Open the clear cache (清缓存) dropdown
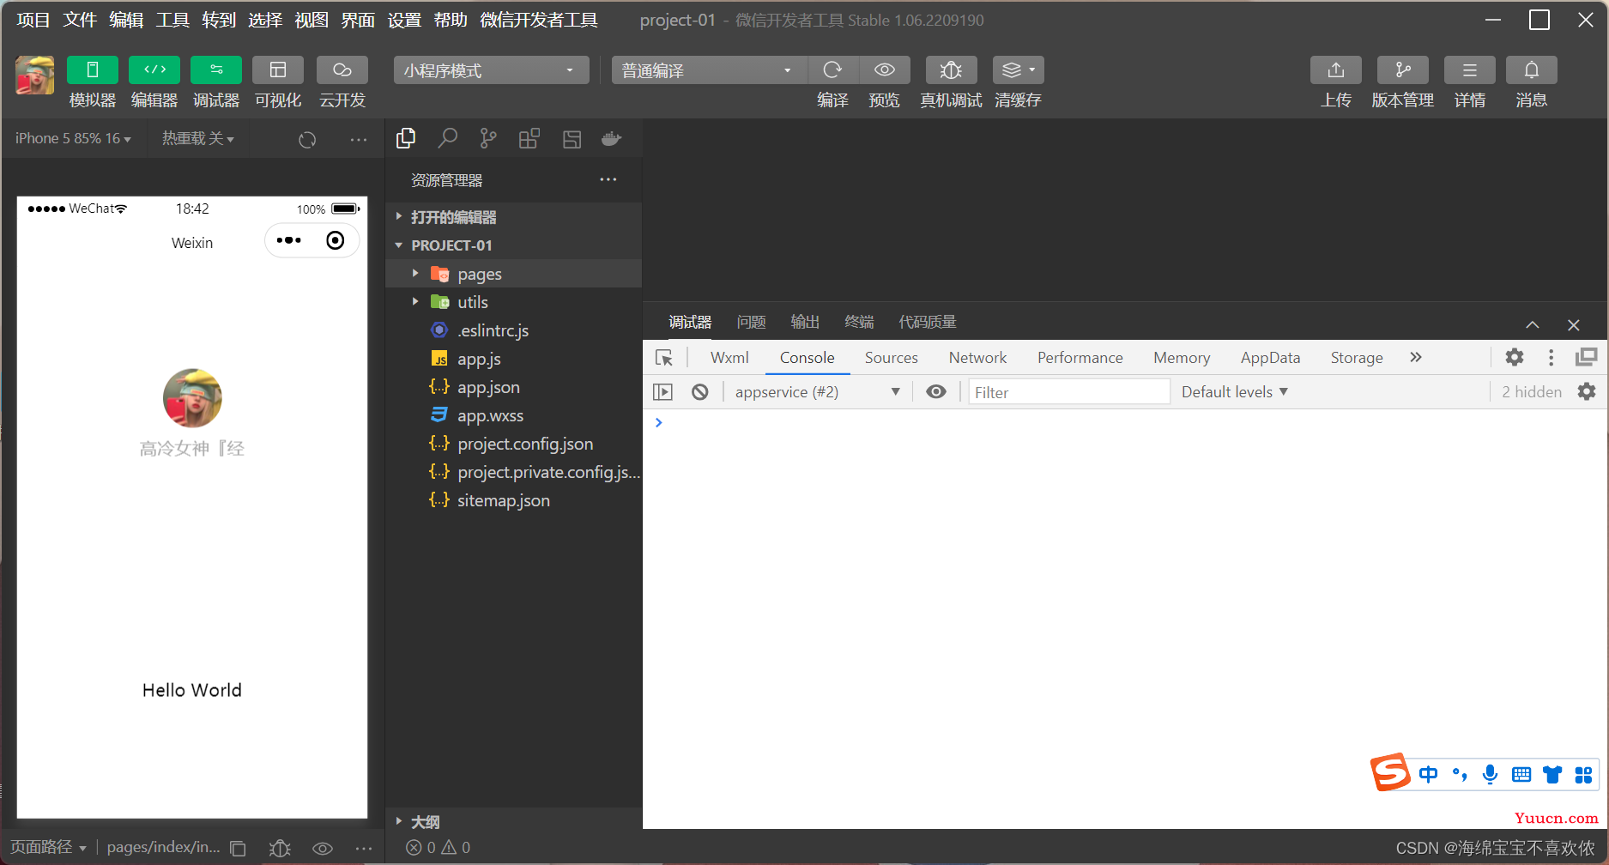Image resolution: width=1609 pixels, height=865 pixels. (1018, 70)
